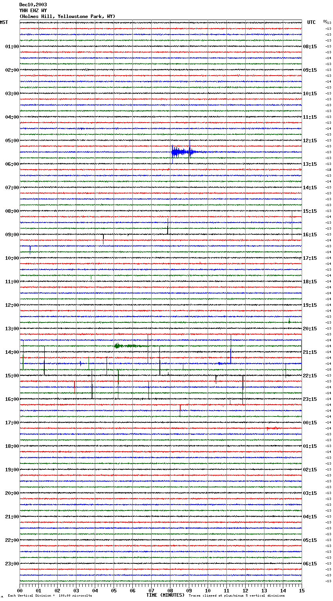The width and height of the screenshot is (333, 601).
Task: Click the 08 minute tick label
Action: [170, 590]
